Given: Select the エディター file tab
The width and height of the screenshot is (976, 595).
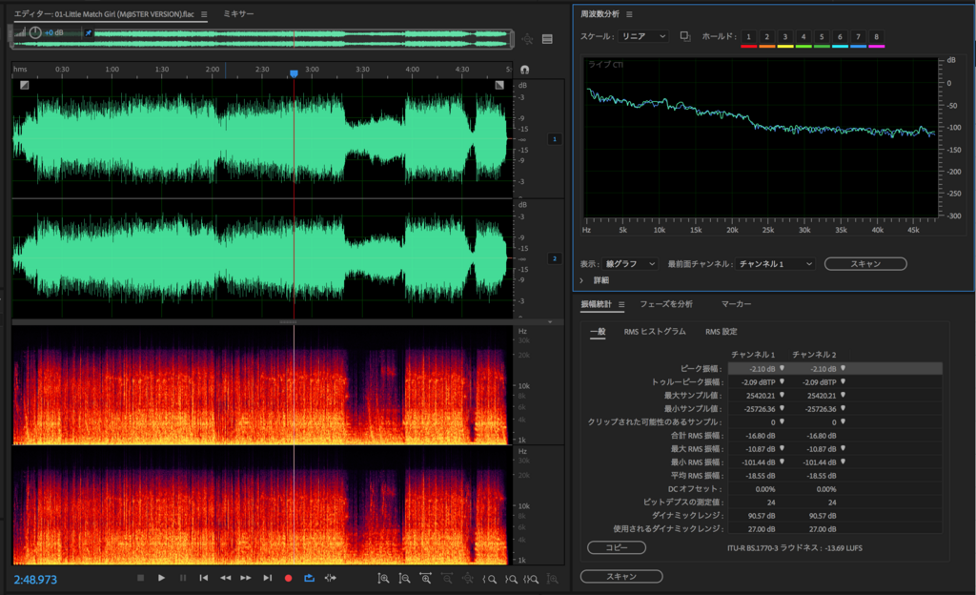Looking at the screenshot, I should pos(104,13).
